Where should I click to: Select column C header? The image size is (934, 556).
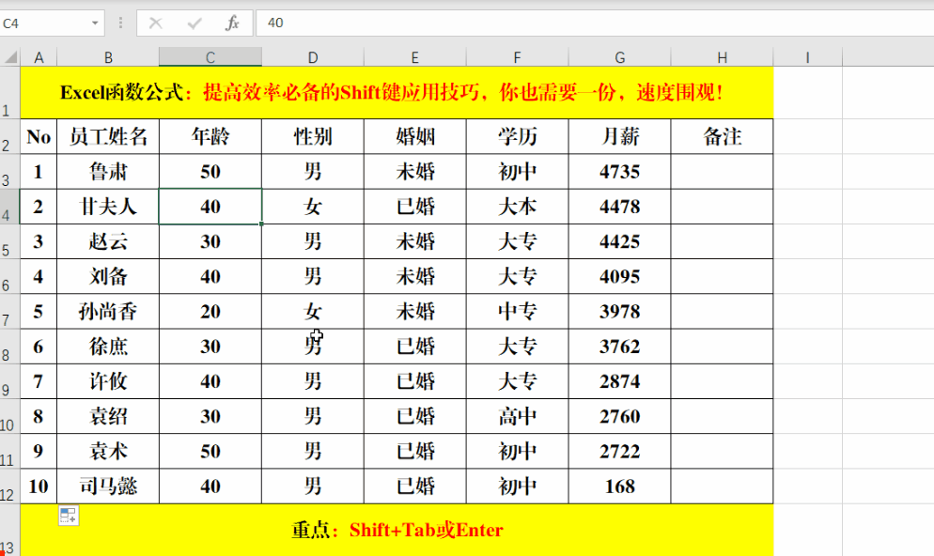click(x=210, y=57)
